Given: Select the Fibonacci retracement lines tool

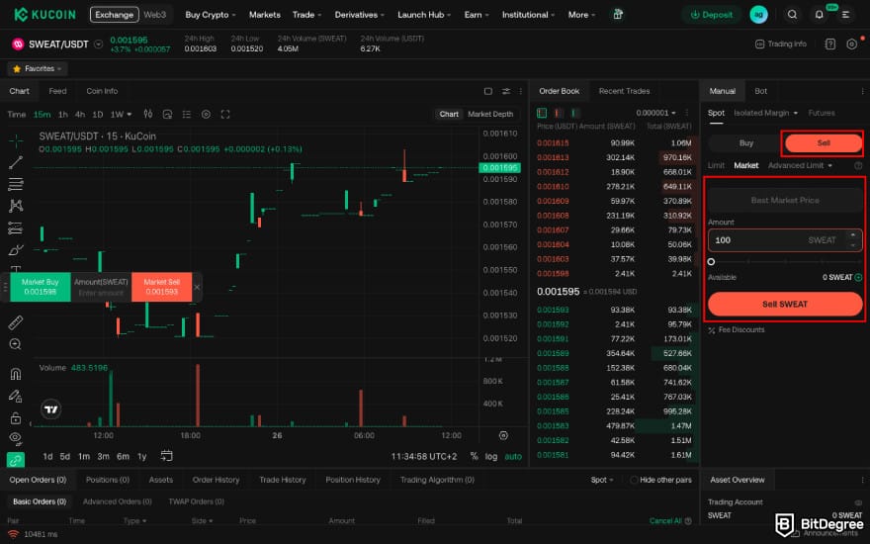Looking at the screenshot, I should 16,184.
